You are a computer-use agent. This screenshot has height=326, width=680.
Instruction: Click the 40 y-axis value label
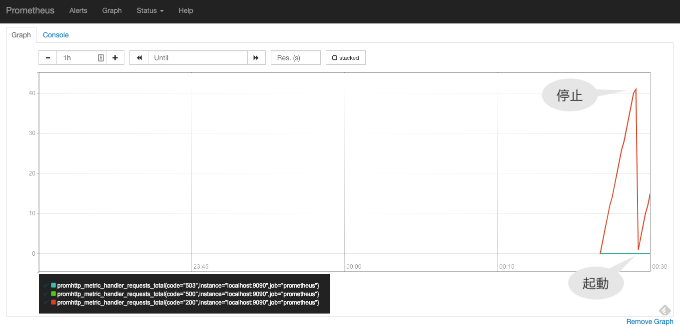point(32,93)
